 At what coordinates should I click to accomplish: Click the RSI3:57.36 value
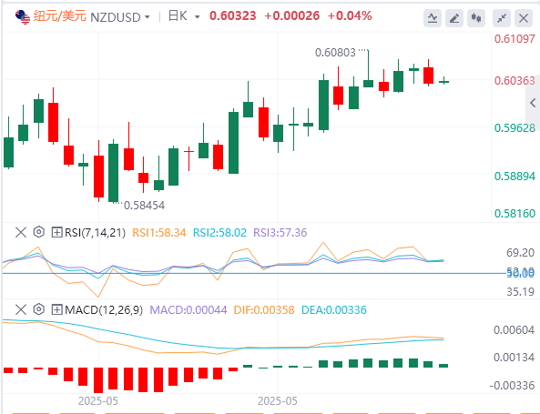click(280, 233)
